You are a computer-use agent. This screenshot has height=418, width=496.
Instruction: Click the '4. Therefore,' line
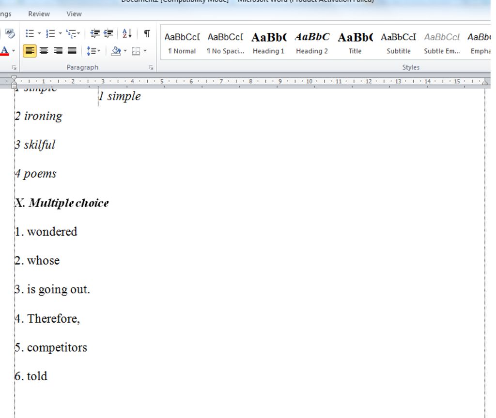click(47, 318)
